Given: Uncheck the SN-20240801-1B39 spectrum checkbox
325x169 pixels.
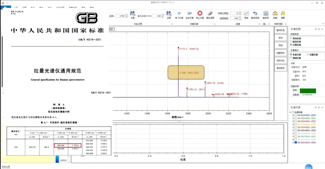Looking at the screenshot, I should (x=296, y=142).
